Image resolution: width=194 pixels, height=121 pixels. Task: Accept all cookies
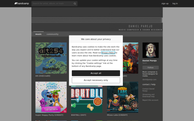tap(96, 73)
